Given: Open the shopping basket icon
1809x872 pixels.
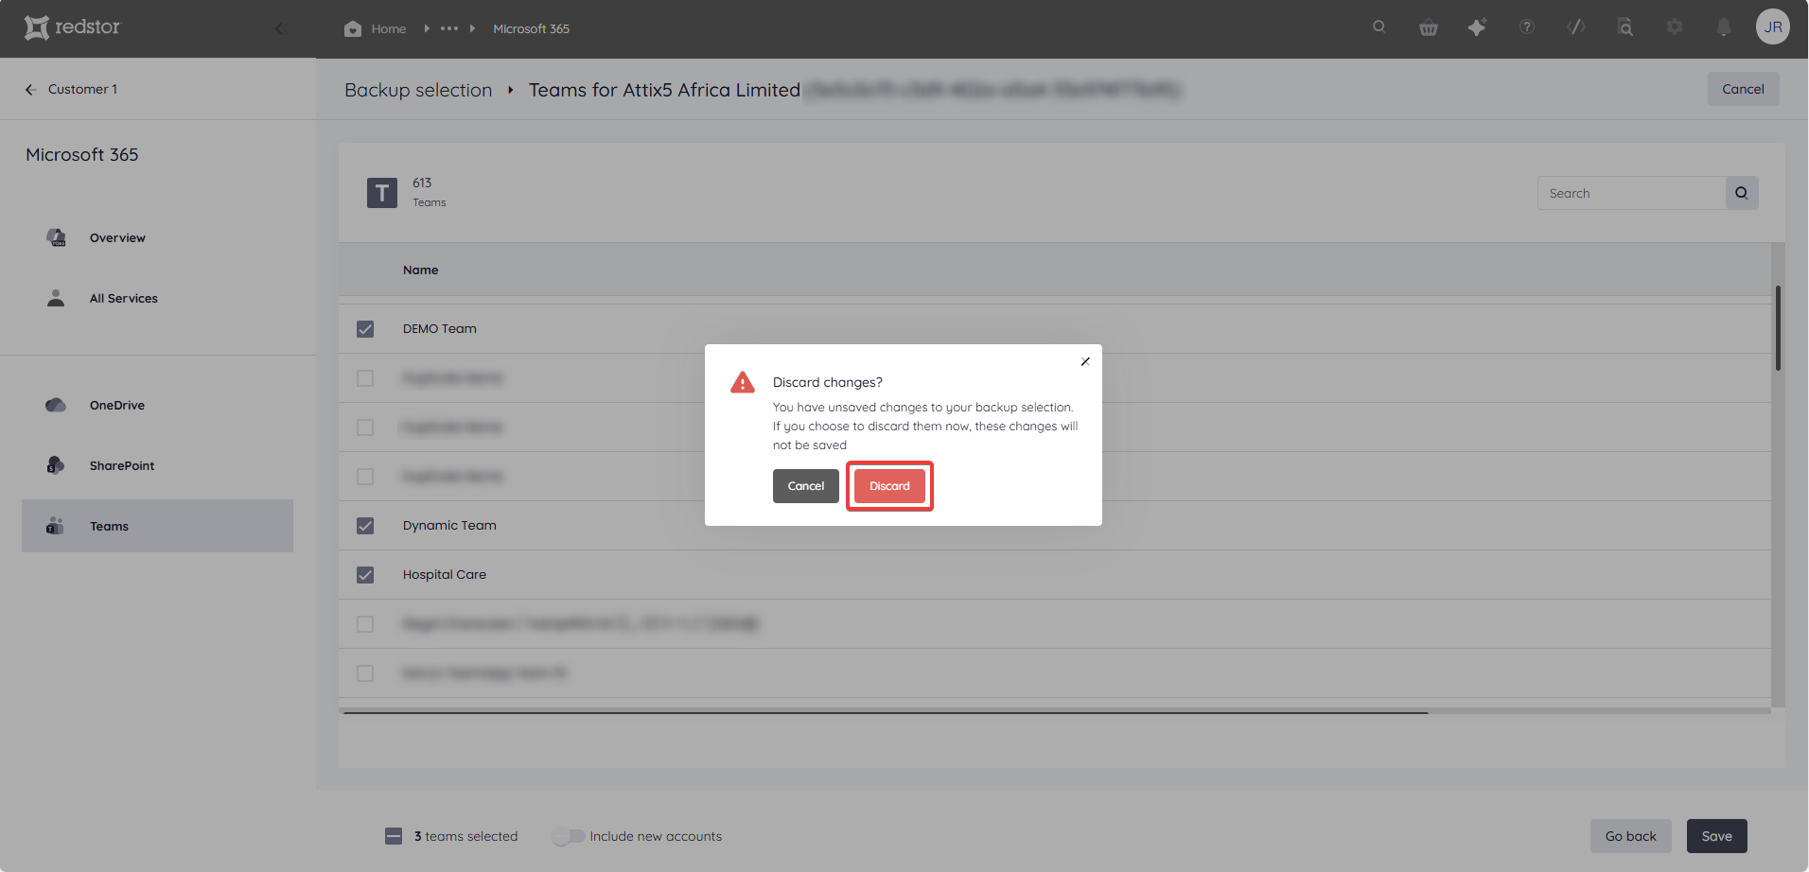Looking at the screenshot, I should 1429,27.
